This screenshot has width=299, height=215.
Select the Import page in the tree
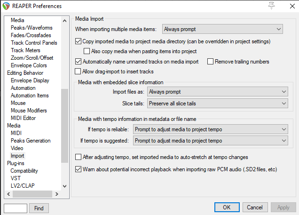(17, 156)
